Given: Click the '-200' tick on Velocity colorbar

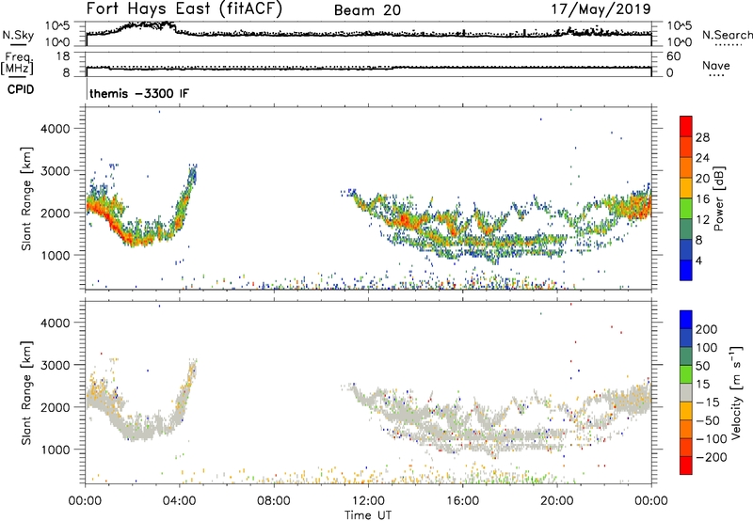Looking at the screenshot, I should pos(712,457).
